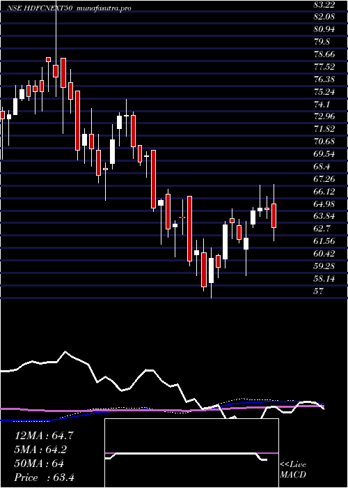Select the 70.68 price axis label
This screenshot has height=488, width=348.
pyautogui.click(x=324, y=142)
